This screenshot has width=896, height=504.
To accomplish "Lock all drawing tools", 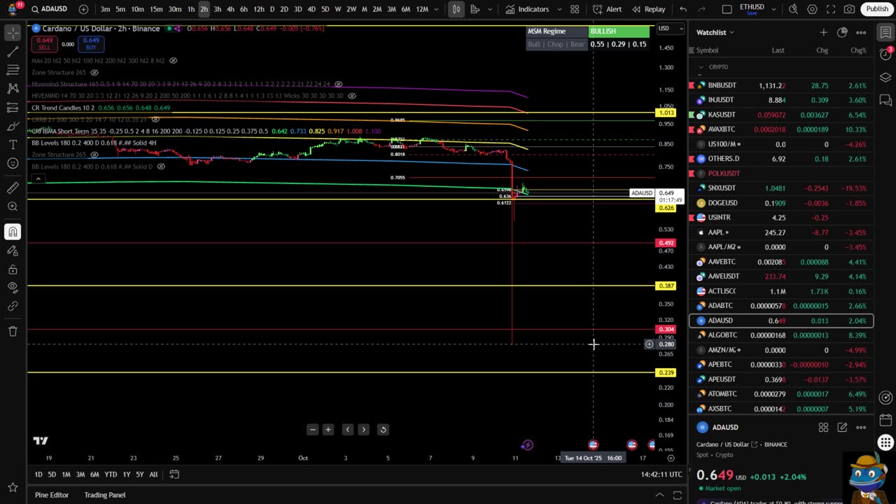I will [x=13, y=269].
